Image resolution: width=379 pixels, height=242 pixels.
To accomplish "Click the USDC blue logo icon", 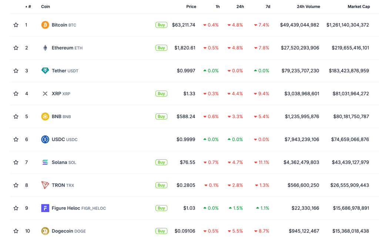I will [45, 139].
